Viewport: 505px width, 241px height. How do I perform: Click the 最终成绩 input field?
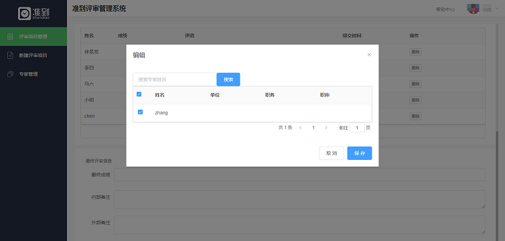pyautogui.click(x=299, y=175)
